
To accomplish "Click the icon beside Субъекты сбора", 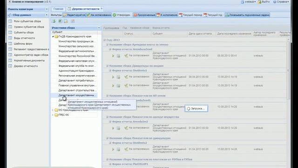I will [10, 33].
